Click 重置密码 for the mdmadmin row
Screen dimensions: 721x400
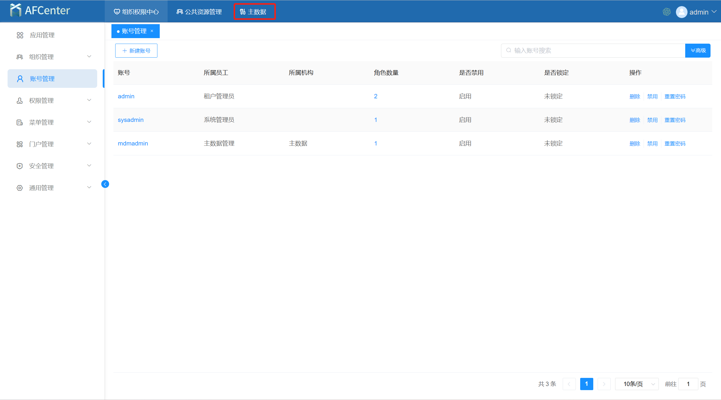[x=675, y=144]
